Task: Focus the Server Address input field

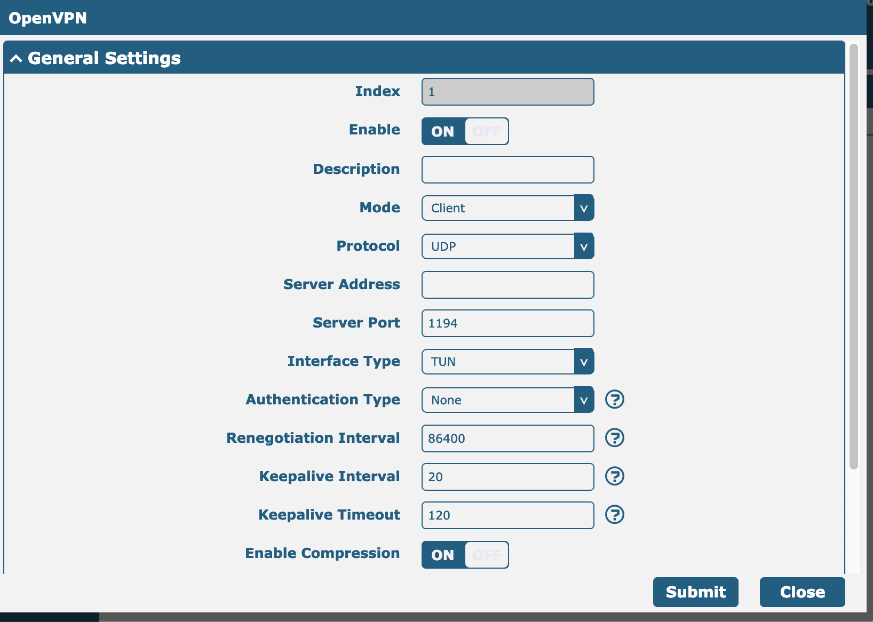Action: click(507, 285)
